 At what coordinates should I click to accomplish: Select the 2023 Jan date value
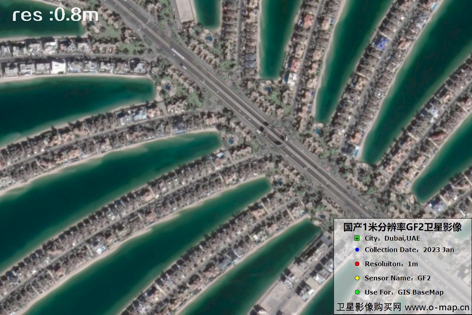(x=439, y=250)
